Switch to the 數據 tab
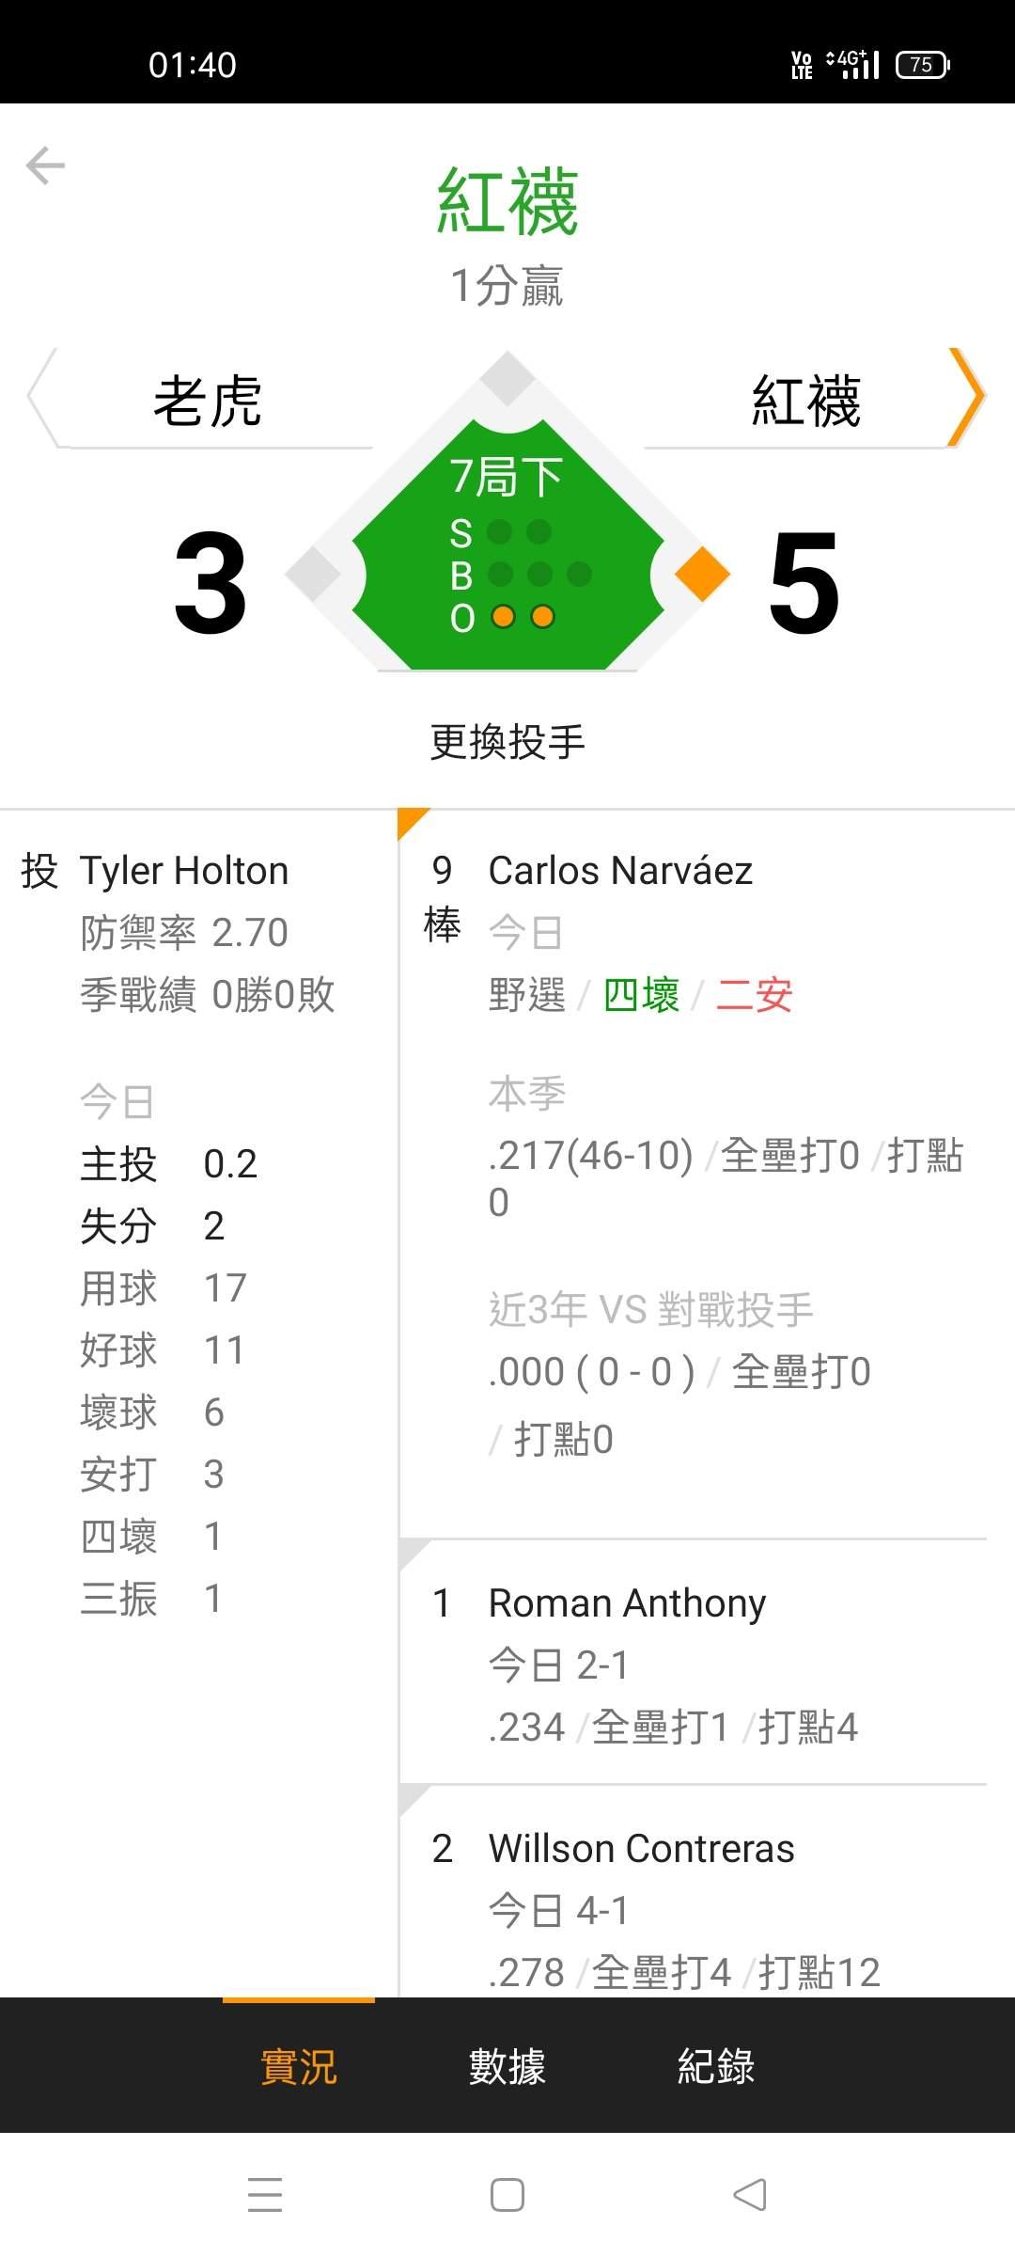This screenshot has height=2257, width=1015. [507, 2066]
